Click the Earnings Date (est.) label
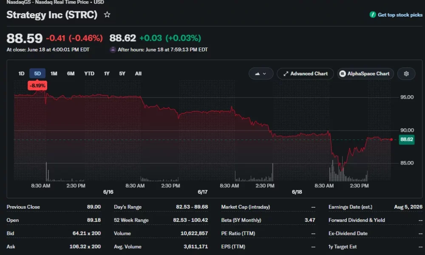The height and width of the screenshot is (255, 425). [x=350, y=207]
